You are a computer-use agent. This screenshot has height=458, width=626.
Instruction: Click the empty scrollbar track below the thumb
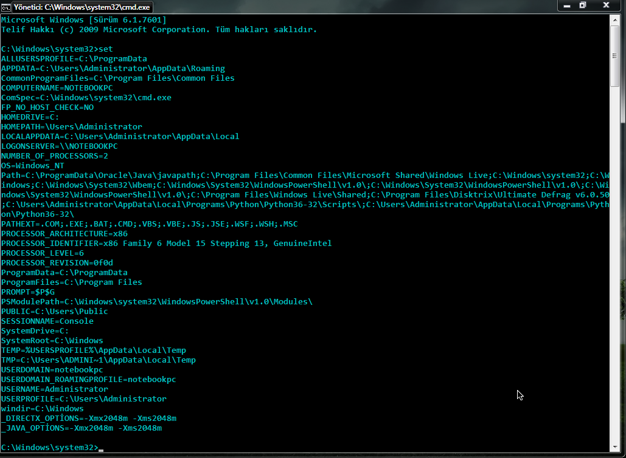(x=615, y=263)
